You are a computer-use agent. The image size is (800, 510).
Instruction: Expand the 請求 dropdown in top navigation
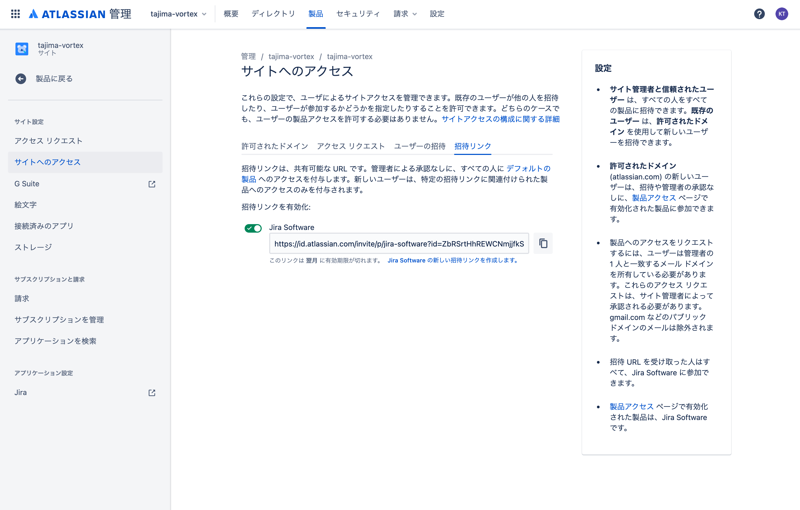[405, 14]
